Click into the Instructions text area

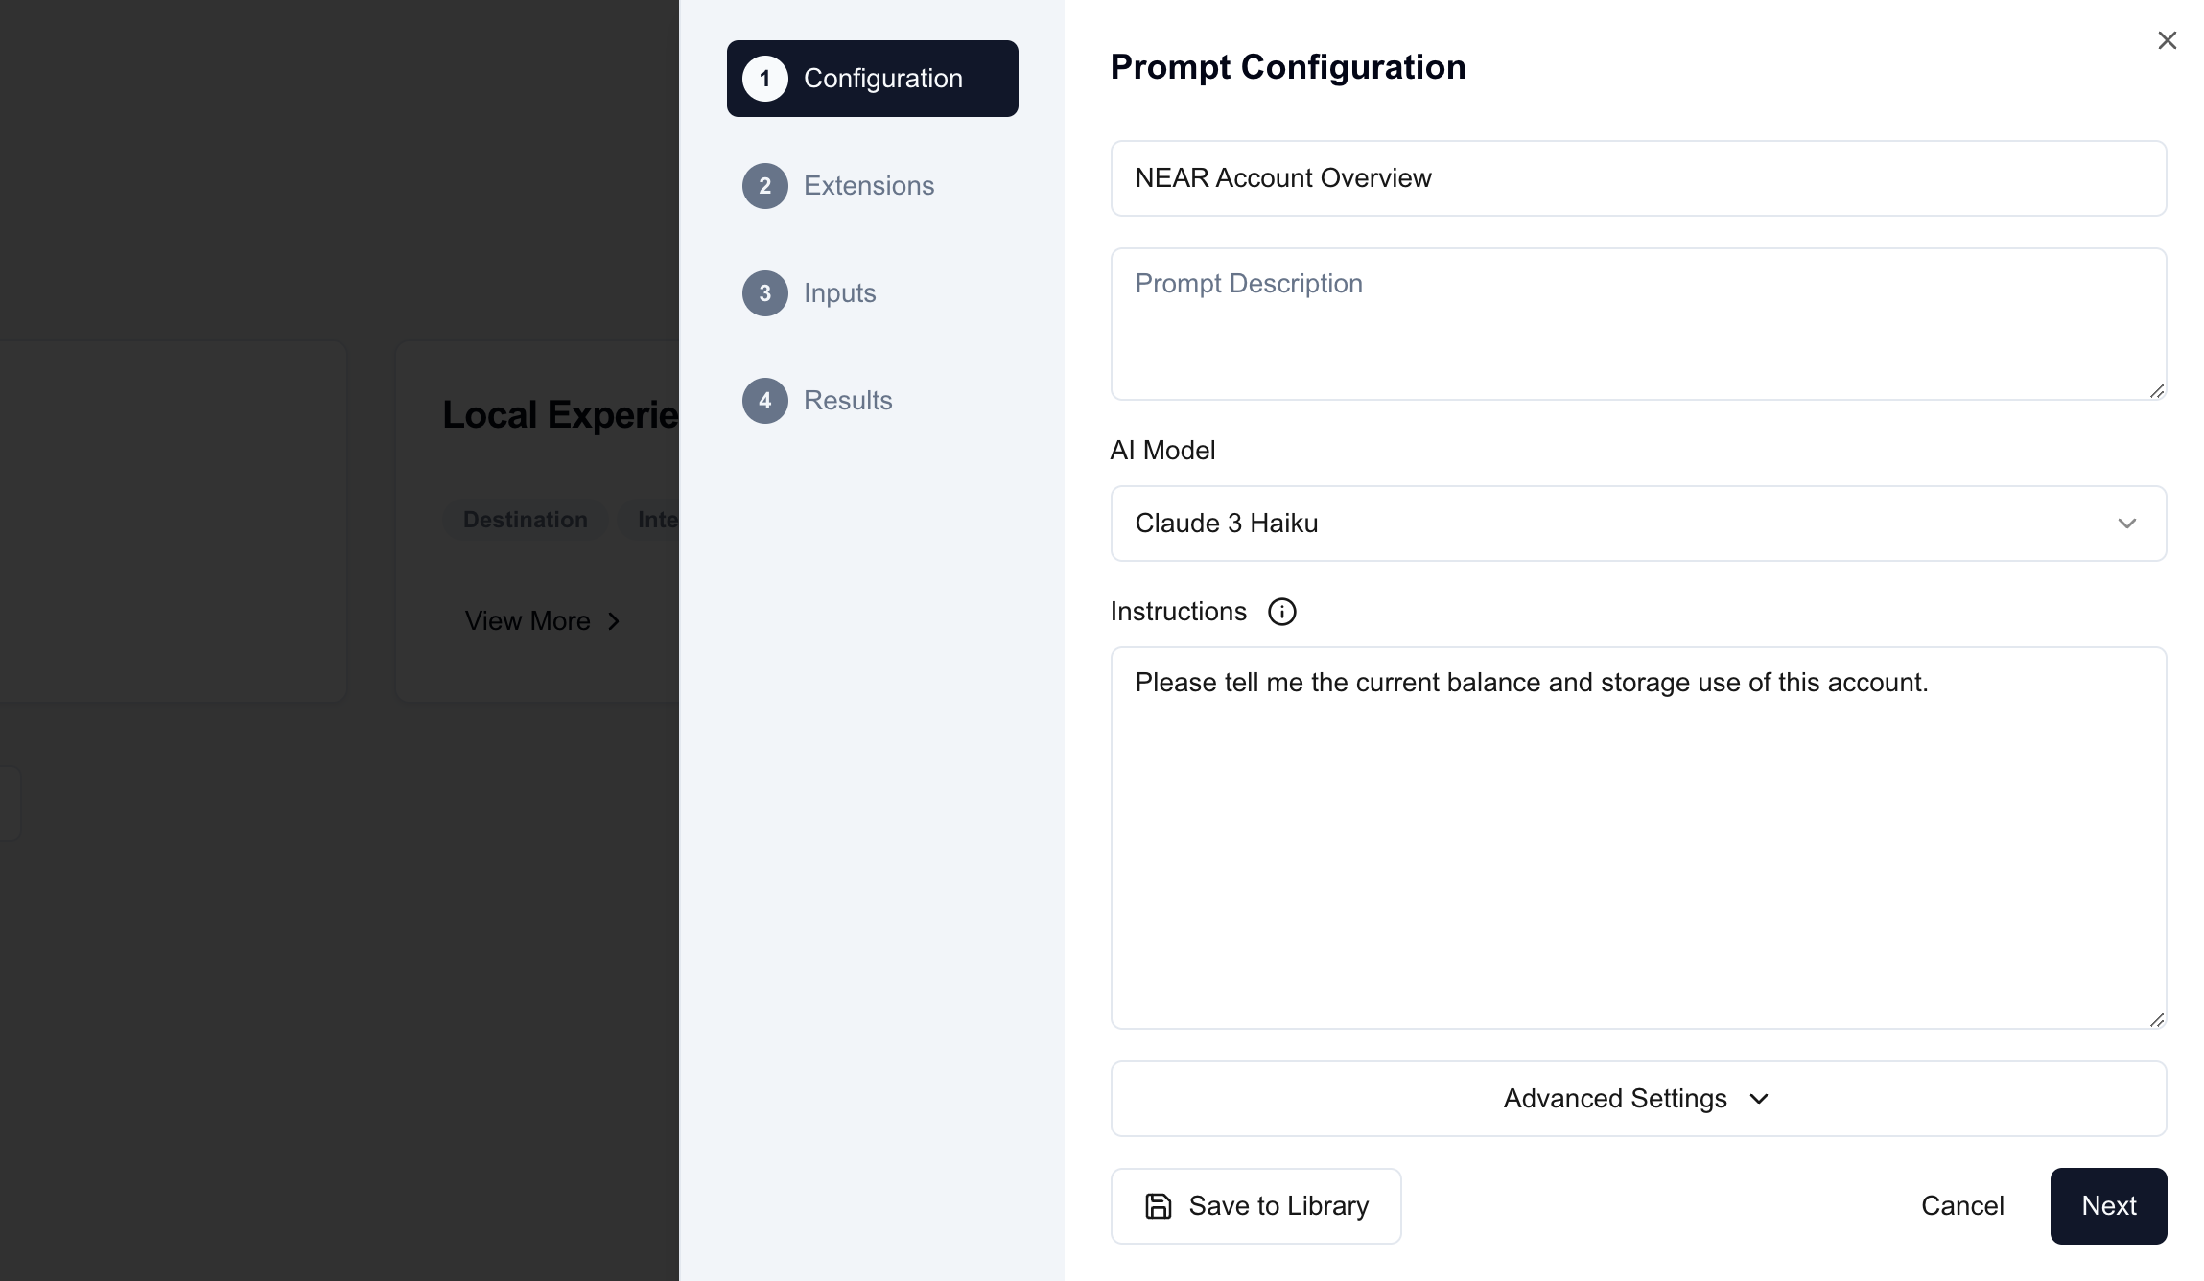point(1638,838)
